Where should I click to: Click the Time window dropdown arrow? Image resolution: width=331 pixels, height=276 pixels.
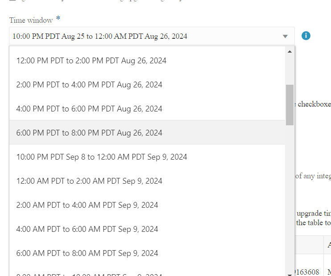point(285,37)
